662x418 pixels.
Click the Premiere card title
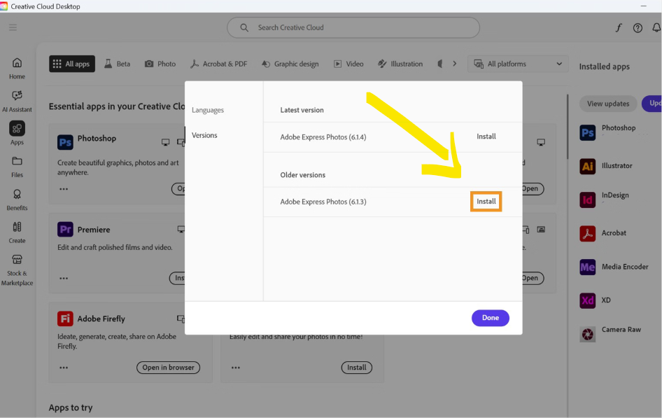94,230
